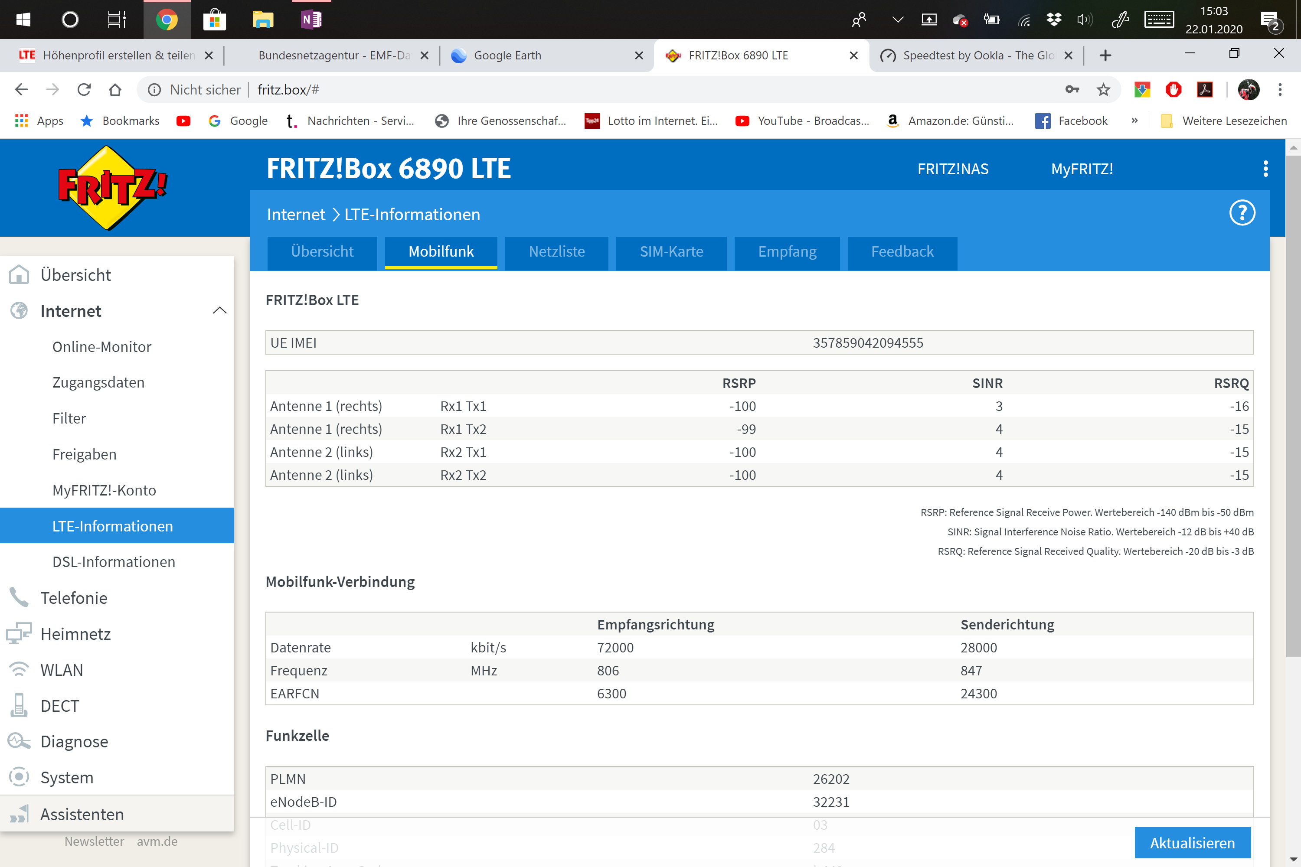Click the UE IMEI value 357859042094555

(868, 343)
